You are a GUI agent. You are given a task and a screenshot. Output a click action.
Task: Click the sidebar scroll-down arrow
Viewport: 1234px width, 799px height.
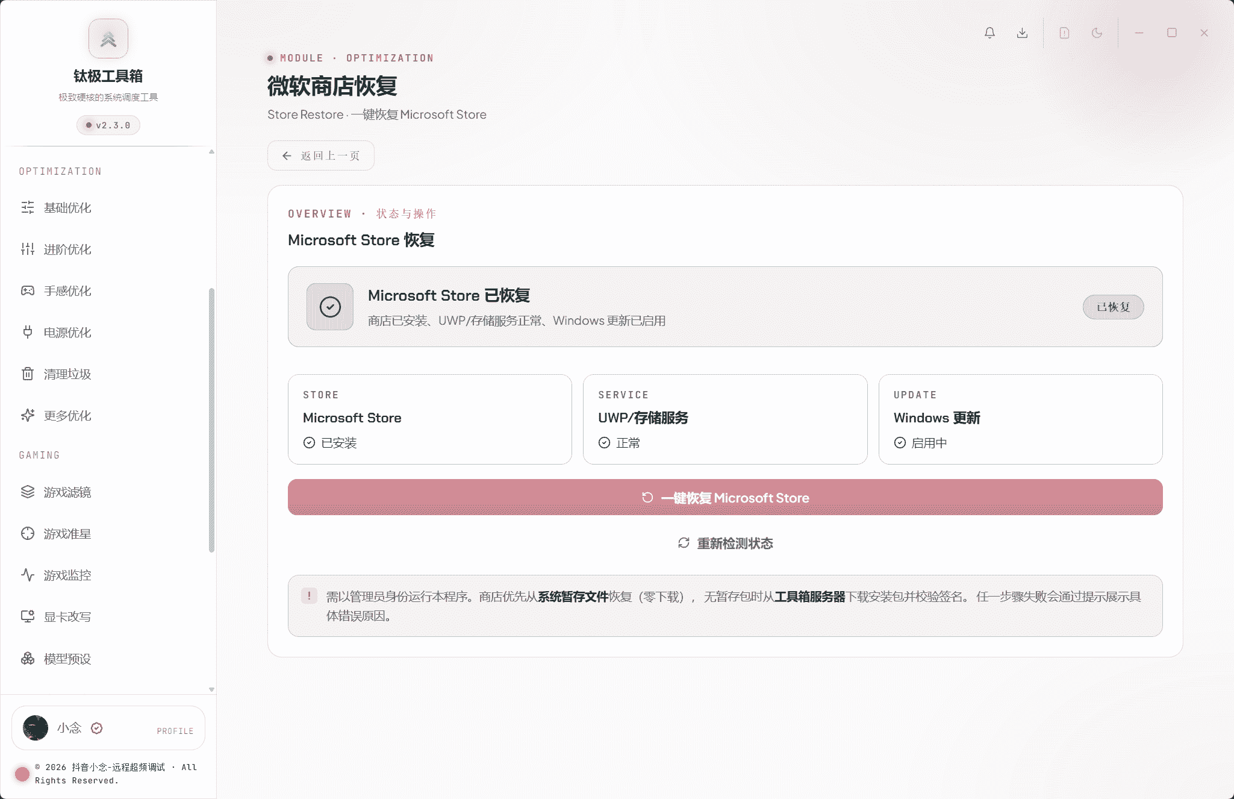click(x=211, y=689)
